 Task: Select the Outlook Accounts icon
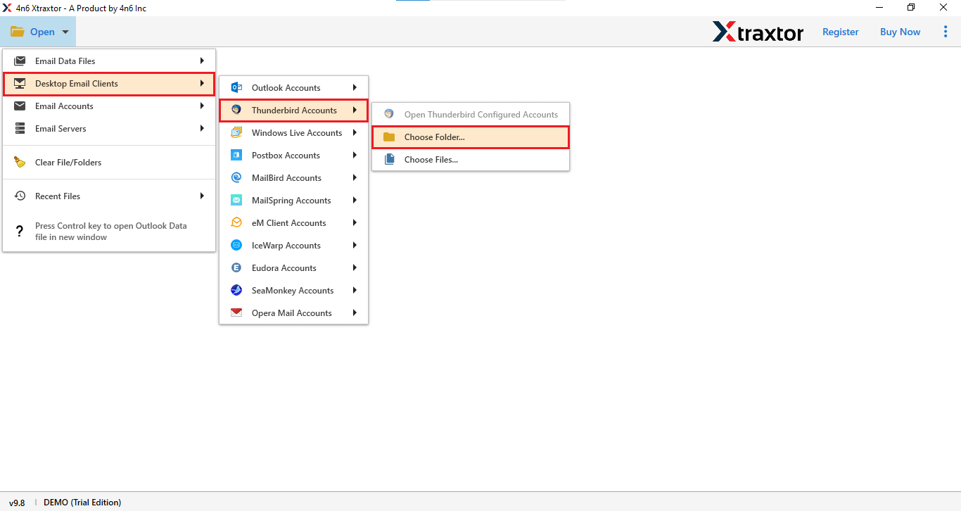236,87
